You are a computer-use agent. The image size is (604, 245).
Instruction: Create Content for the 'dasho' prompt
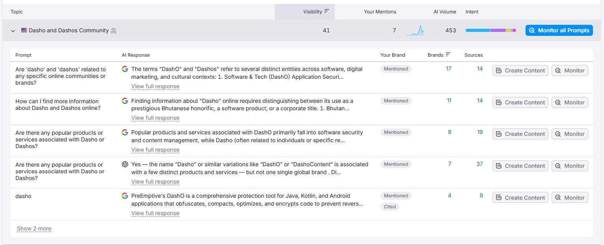520,198
